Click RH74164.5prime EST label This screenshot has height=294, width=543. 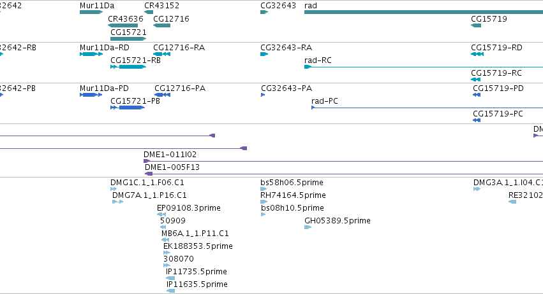point(293,195)
